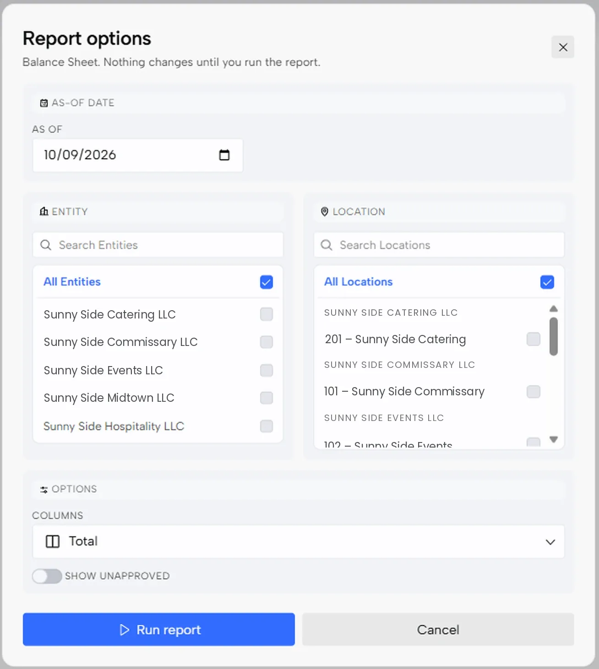Image resolution: width=599 pixels, height=669 pixels.
Task: Check Sunny Side Catering LLC entity
Action: click(x=267, y=314)
